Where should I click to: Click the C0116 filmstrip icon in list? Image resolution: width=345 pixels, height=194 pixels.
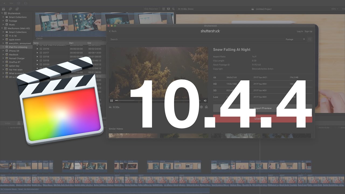pos(41,49)
